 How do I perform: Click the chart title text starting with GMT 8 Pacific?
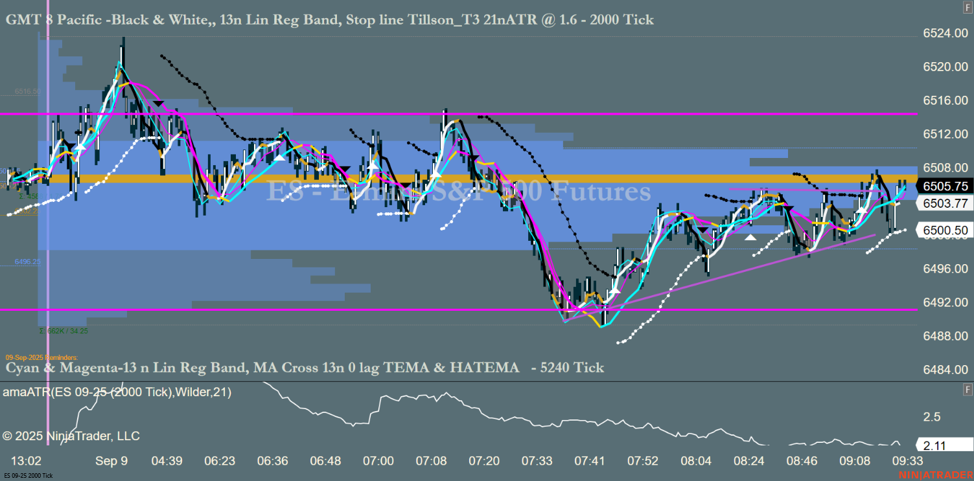[x=330, y=20]
